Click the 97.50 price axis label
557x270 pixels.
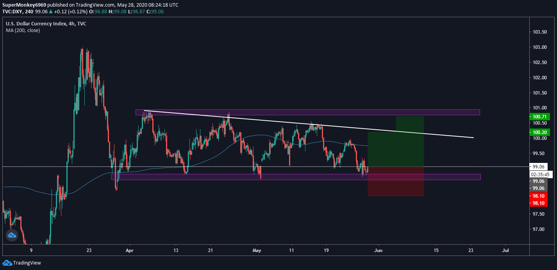(539, 214)
